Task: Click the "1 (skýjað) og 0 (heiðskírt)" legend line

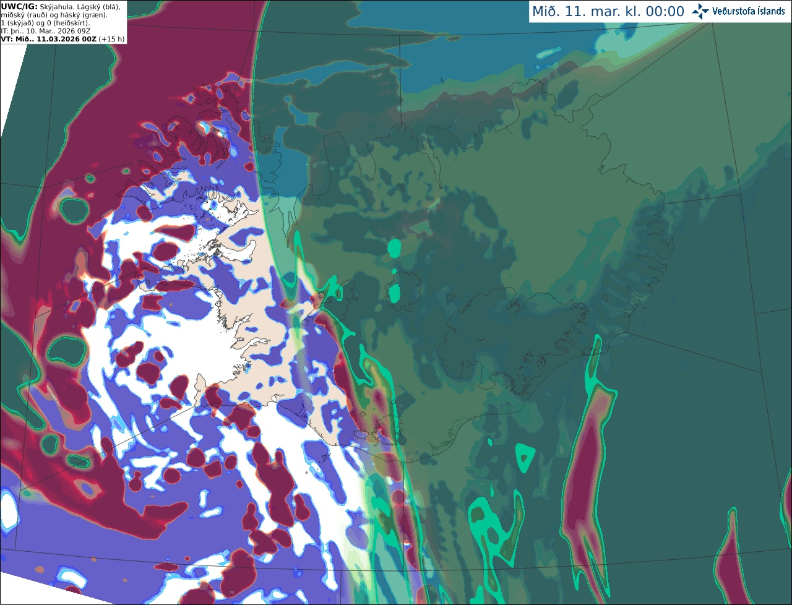Action: (45, 23)
